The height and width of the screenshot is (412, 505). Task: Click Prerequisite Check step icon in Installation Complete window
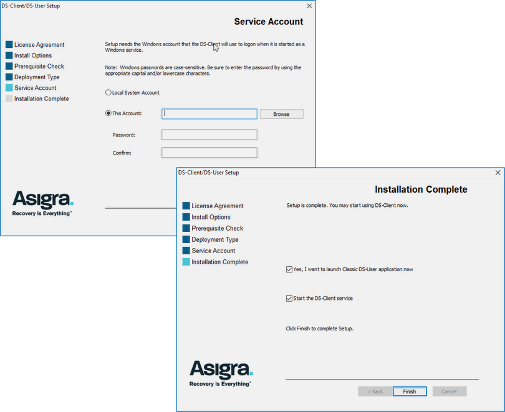coord(186,228)
